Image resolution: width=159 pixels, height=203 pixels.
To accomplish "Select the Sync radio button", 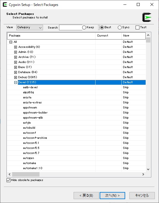I will click(x=120, y=27).
